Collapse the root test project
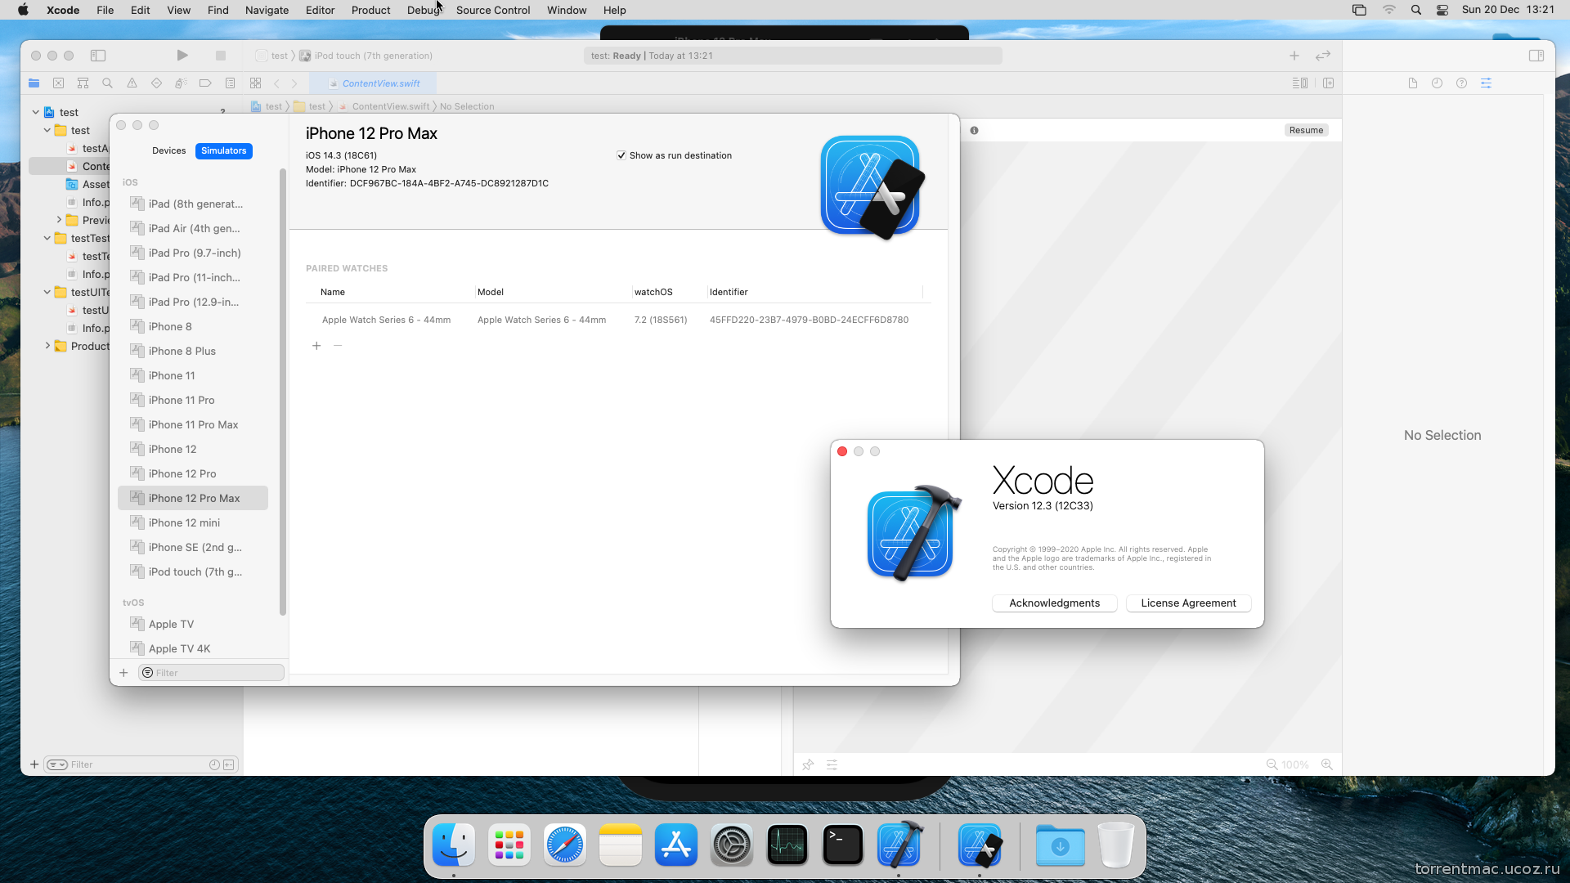The height and width of the screenshot is (883, 1570). 36,112
